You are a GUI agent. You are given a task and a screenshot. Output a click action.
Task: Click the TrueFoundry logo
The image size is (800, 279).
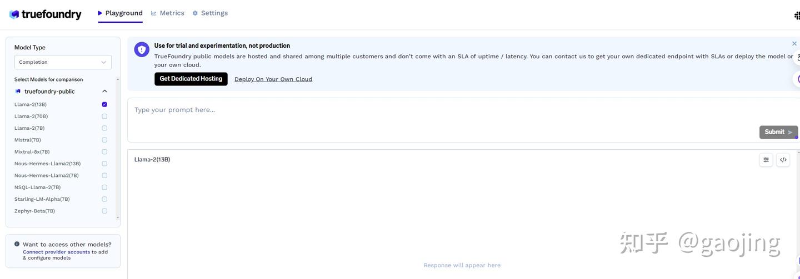(x=46, y=14)
